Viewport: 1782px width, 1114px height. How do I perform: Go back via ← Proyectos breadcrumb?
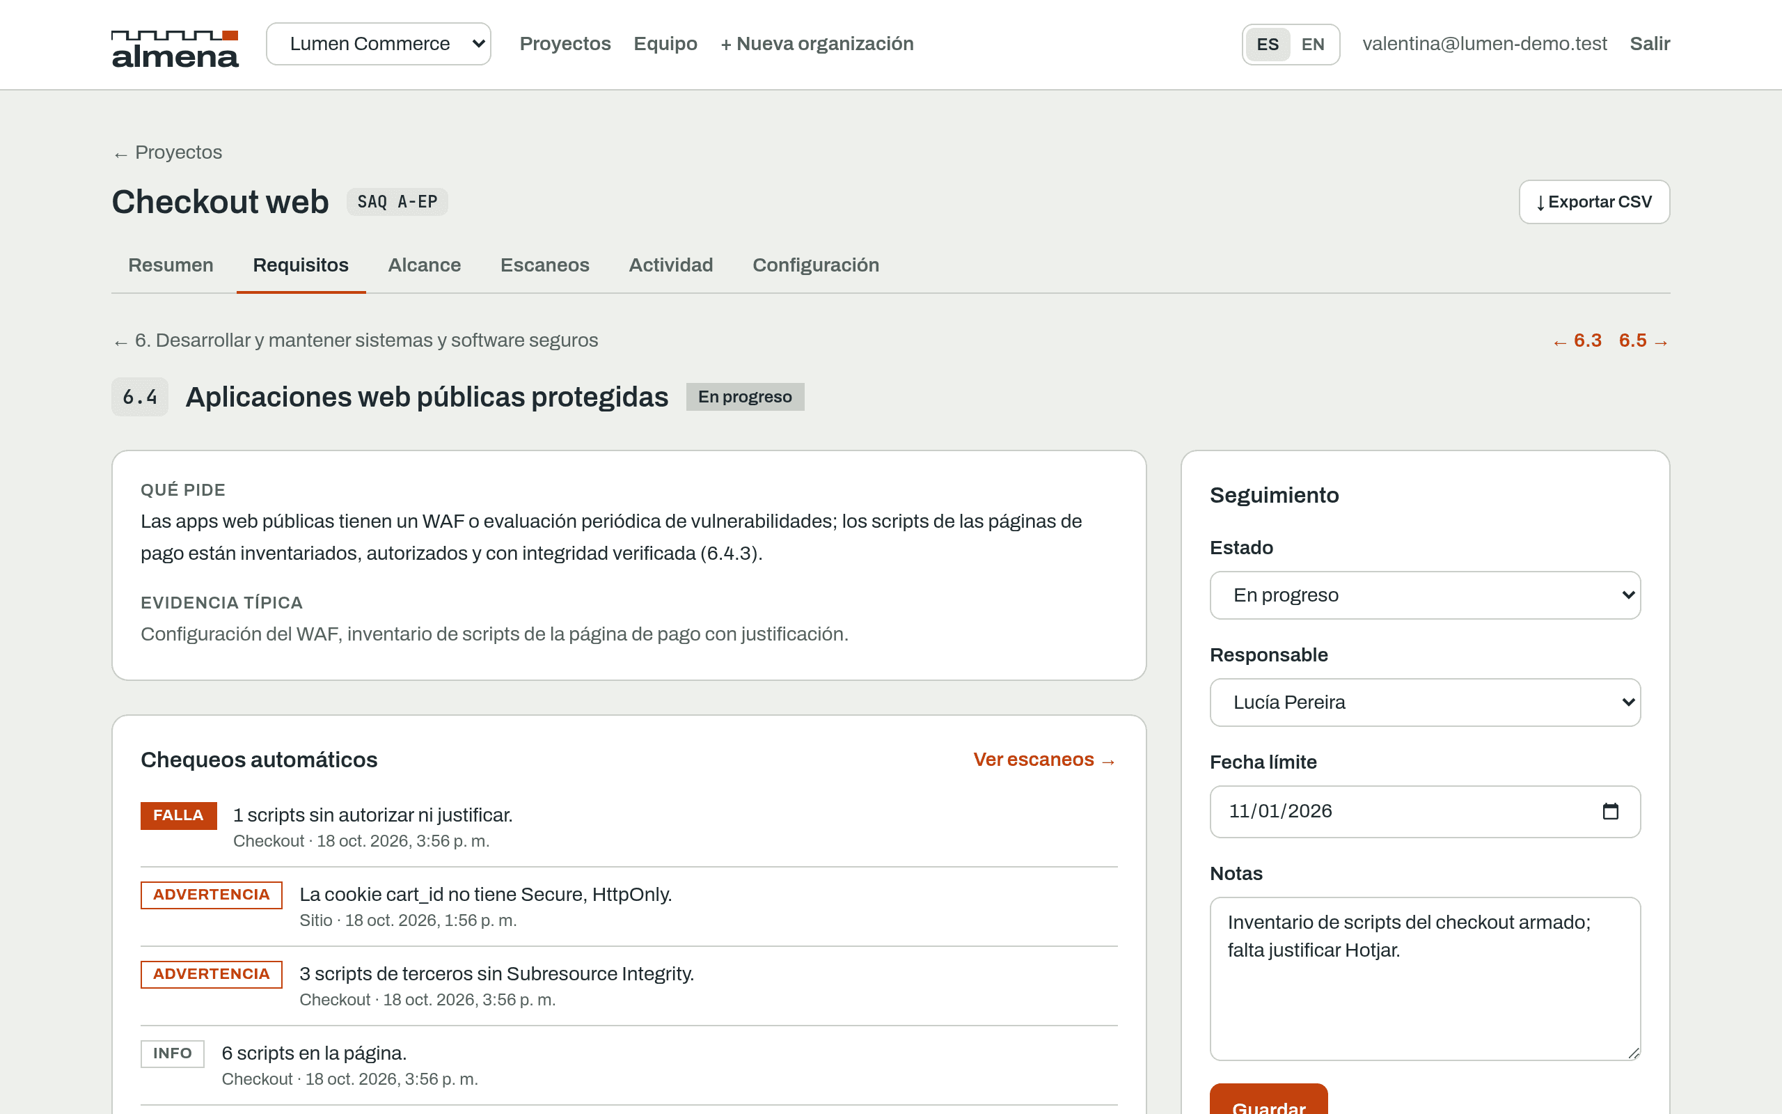pos(167,152)
